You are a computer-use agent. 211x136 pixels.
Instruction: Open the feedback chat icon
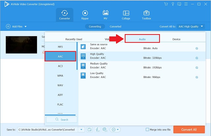179,4
